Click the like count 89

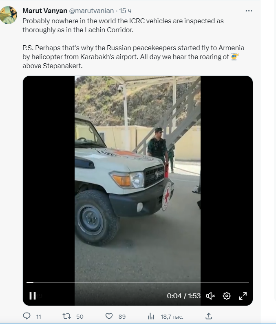click(x=122, y=317)
